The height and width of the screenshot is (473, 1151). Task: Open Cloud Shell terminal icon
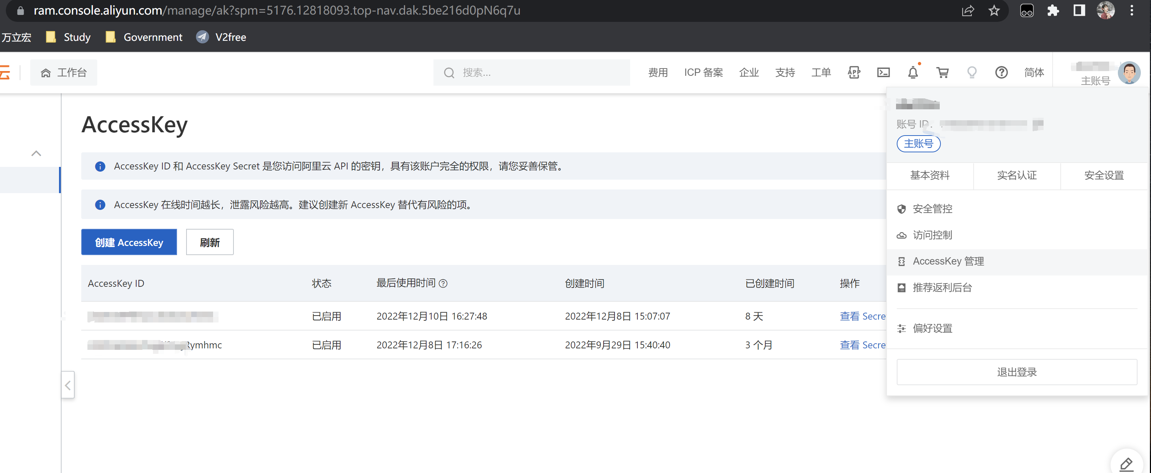(883, 73)
